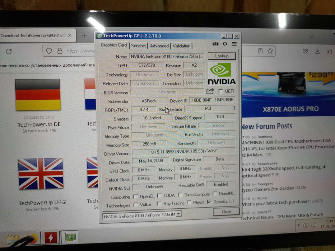Expand the browser tab list chevron
Image resolution: width=335 pixels, height=251 pixels.
[x=312, y=37]
